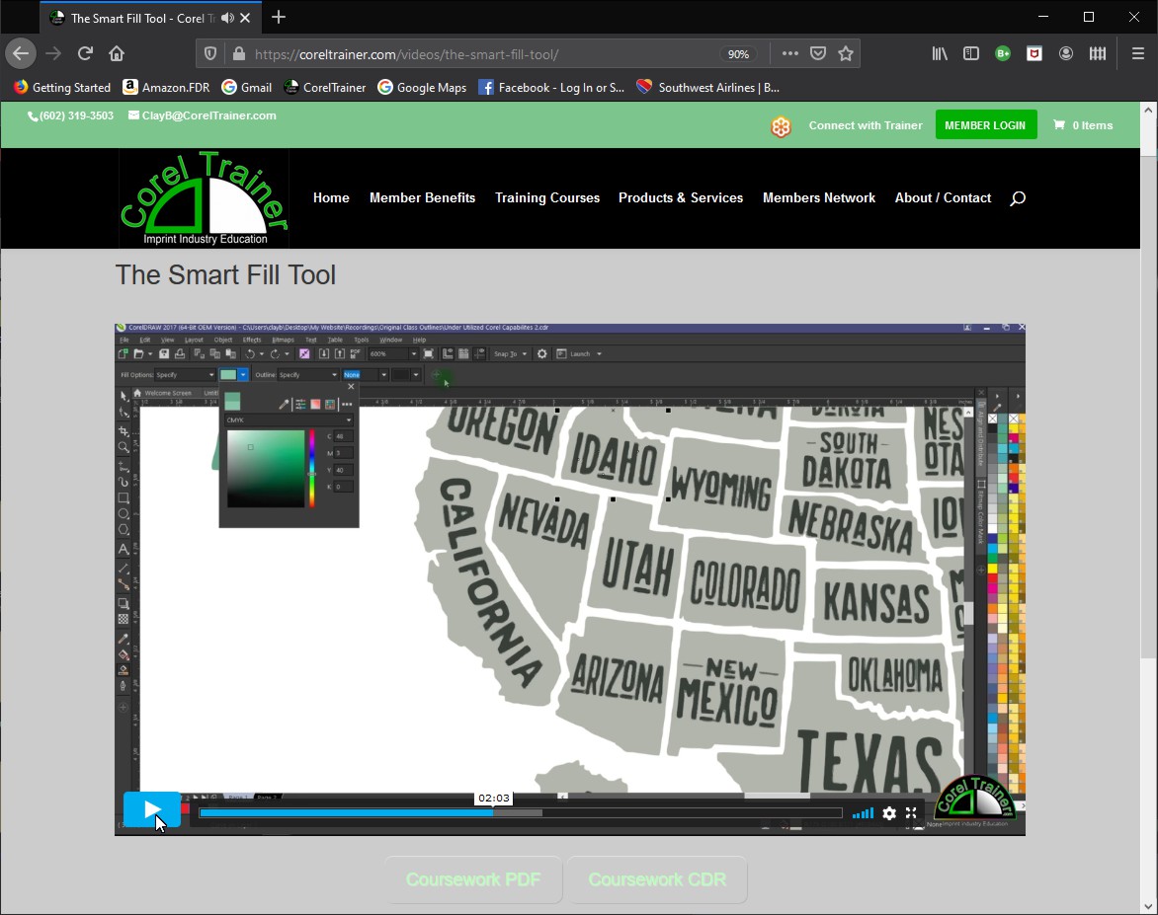Image resolution: width=1158 pixels, height=915 pixels.
Task: Close The Smart Fill Tool tab
Action: [x=245, y=18]
